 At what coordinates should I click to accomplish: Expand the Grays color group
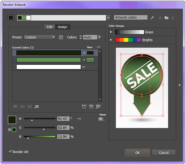pos(111,32)
